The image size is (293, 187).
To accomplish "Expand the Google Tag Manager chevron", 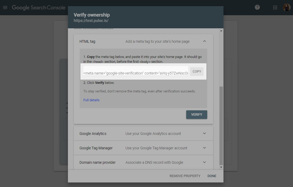I will pos(204,148).
